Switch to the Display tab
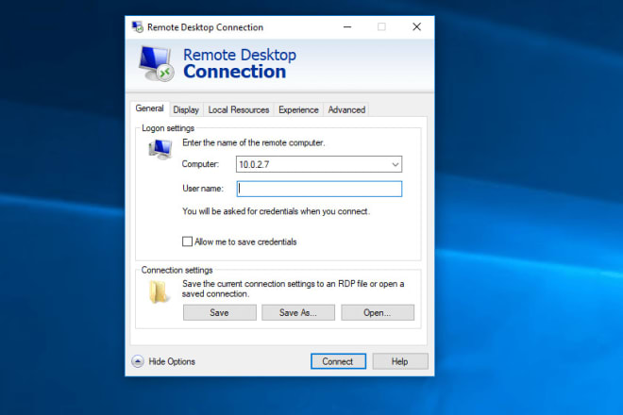The height and width of the screenshot is (415, 623). click(x=186, y=110)
